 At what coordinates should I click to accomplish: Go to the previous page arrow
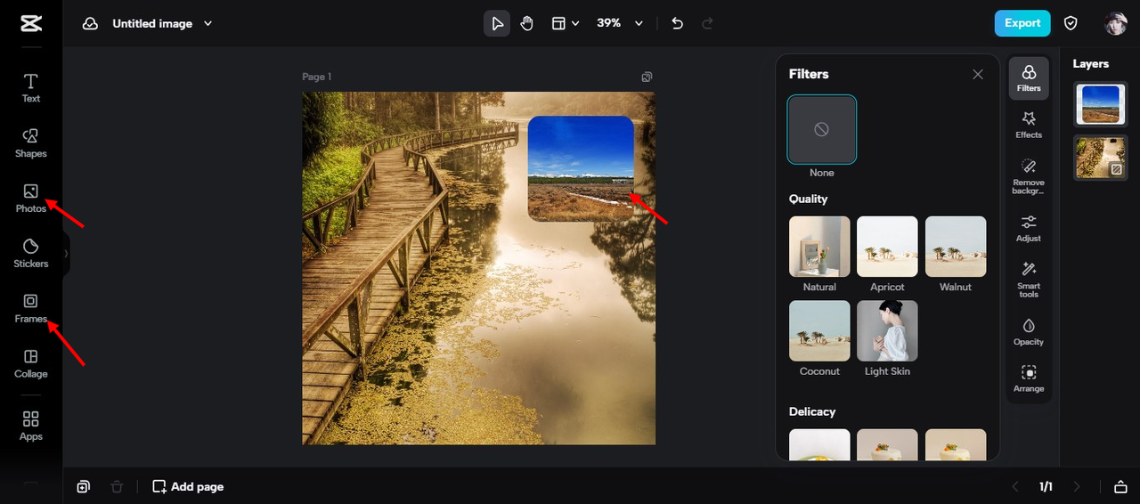(1014, 486)
